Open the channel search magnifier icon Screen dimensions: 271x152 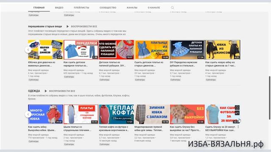click(x=172, y=8)
